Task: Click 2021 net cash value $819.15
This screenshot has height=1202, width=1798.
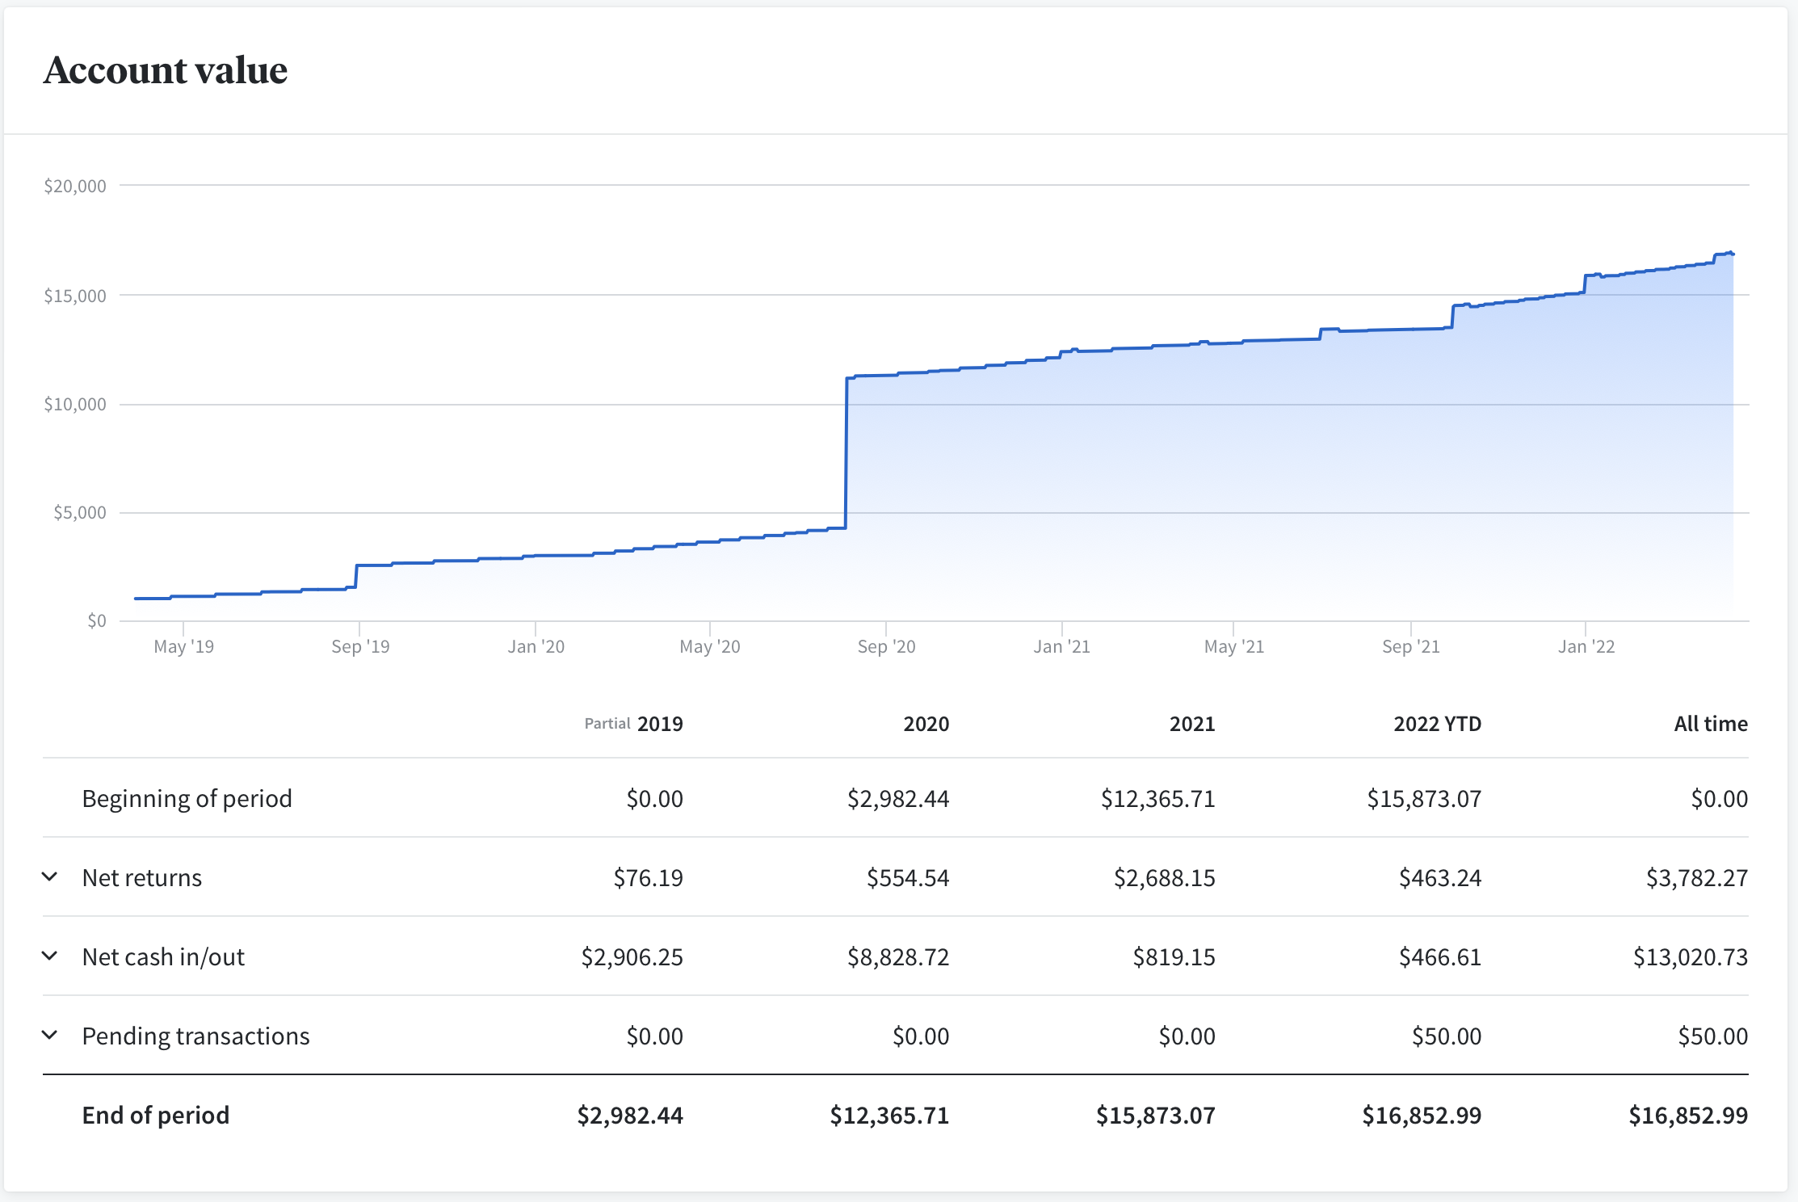Action: coord(1174,956)
